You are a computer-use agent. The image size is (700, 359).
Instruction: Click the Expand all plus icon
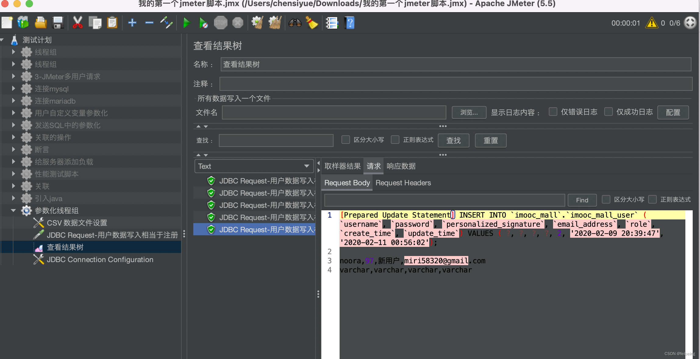[x=132, y=23]
